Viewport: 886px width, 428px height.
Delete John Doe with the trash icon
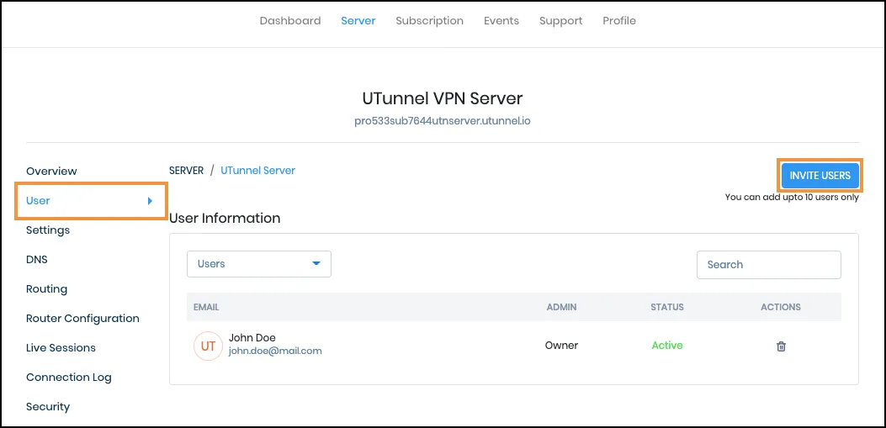(x=781, y=346)
